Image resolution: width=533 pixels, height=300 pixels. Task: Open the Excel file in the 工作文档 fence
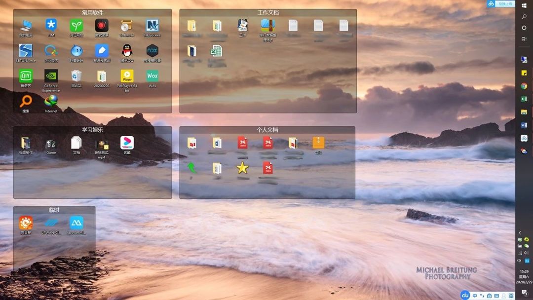217,51
